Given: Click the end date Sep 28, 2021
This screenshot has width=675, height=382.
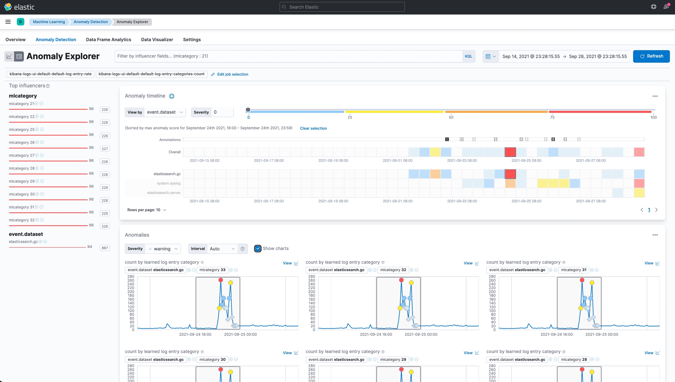Looking at the screenshot, I should (598, 56).
